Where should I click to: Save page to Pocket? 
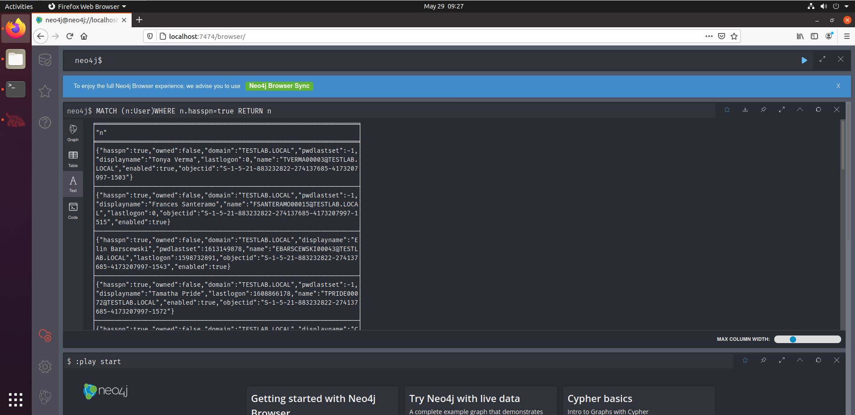click(722, 36)
